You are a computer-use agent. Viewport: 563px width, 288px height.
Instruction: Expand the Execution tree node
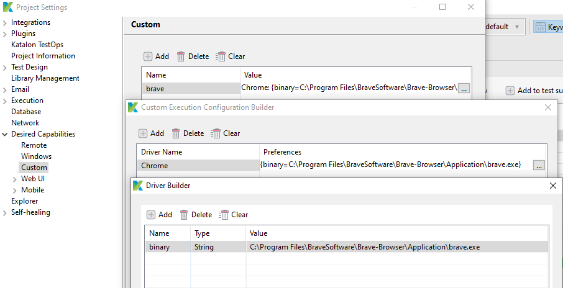(x=5, y=101)
